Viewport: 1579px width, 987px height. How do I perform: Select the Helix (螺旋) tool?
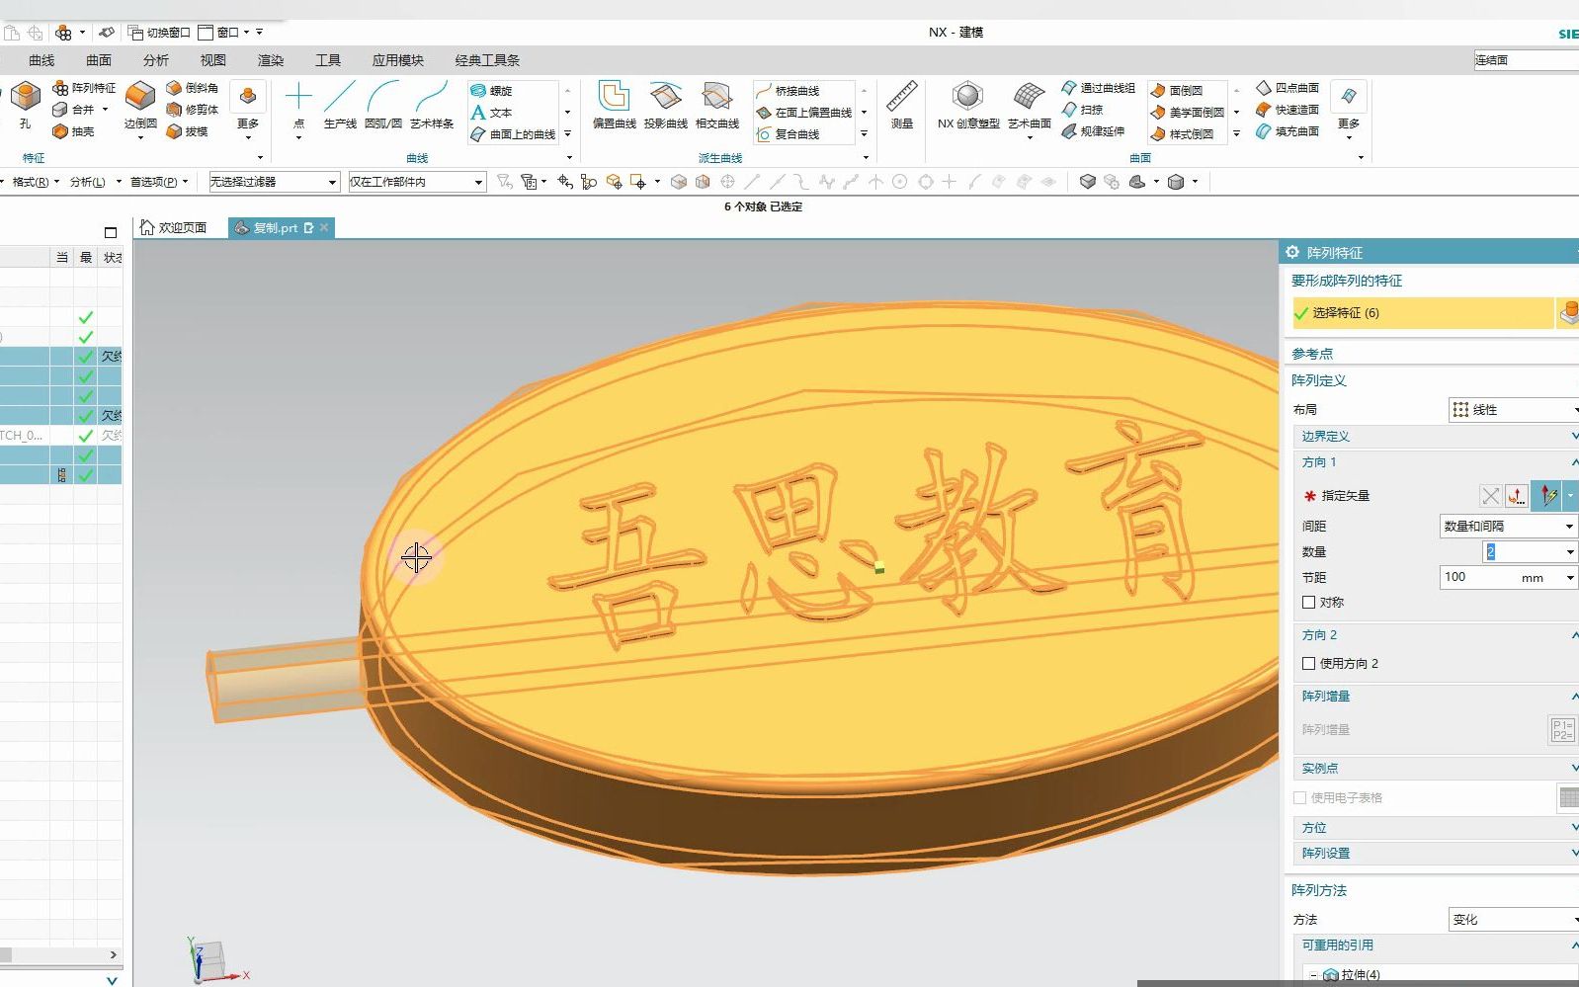492,90
